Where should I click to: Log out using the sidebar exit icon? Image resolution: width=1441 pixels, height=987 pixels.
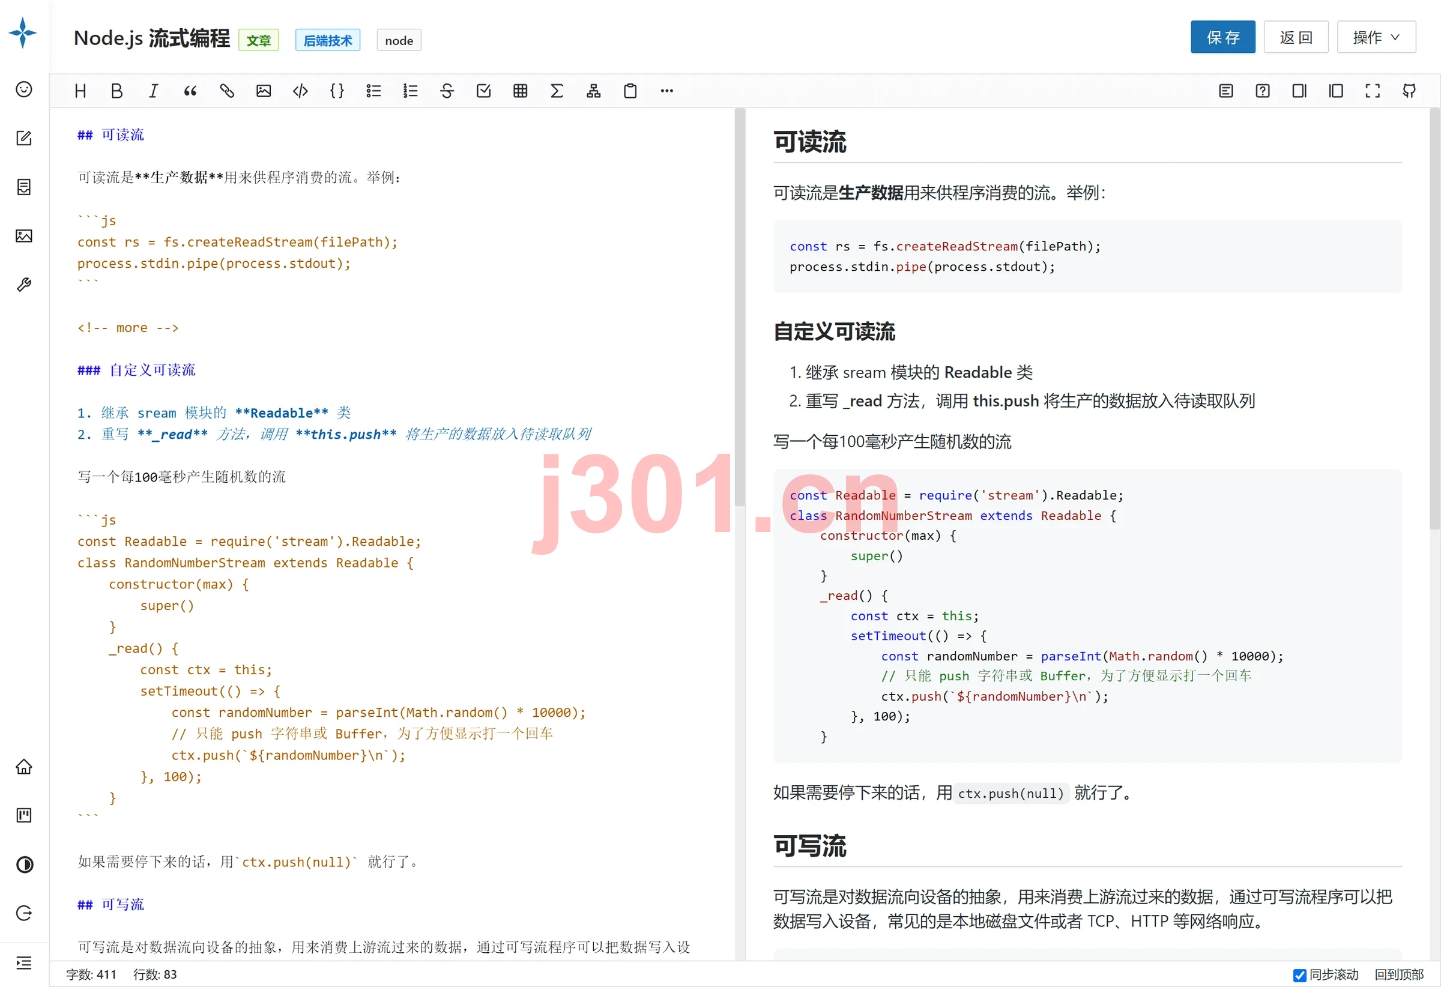[24, 913]
